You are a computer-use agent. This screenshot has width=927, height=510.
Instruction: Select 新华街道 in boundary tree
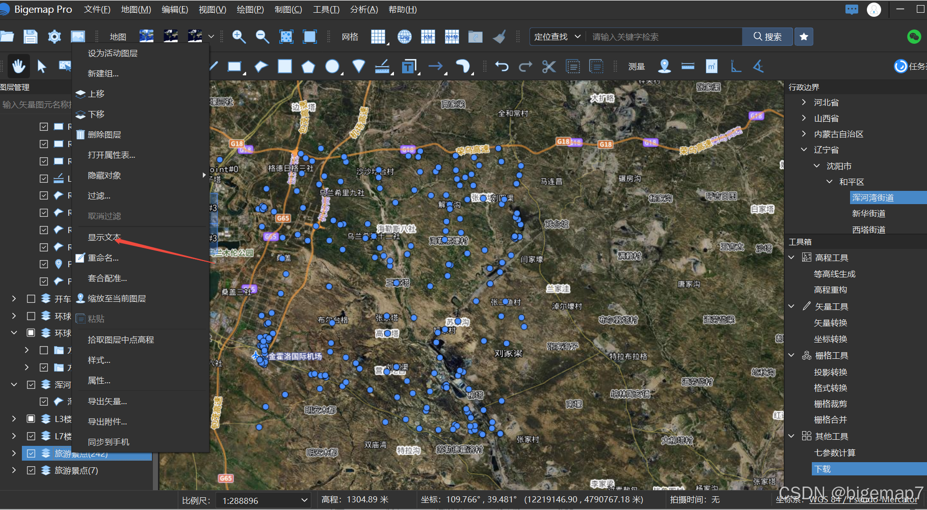pyautogui.click(x=868, y=213)
